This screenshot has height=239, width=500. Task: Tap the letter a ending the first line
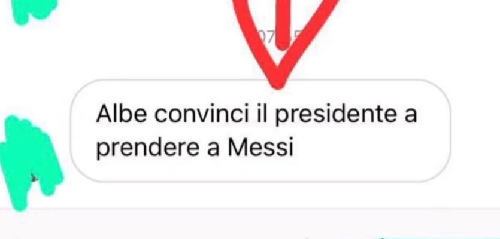click(x=411, y=117)
